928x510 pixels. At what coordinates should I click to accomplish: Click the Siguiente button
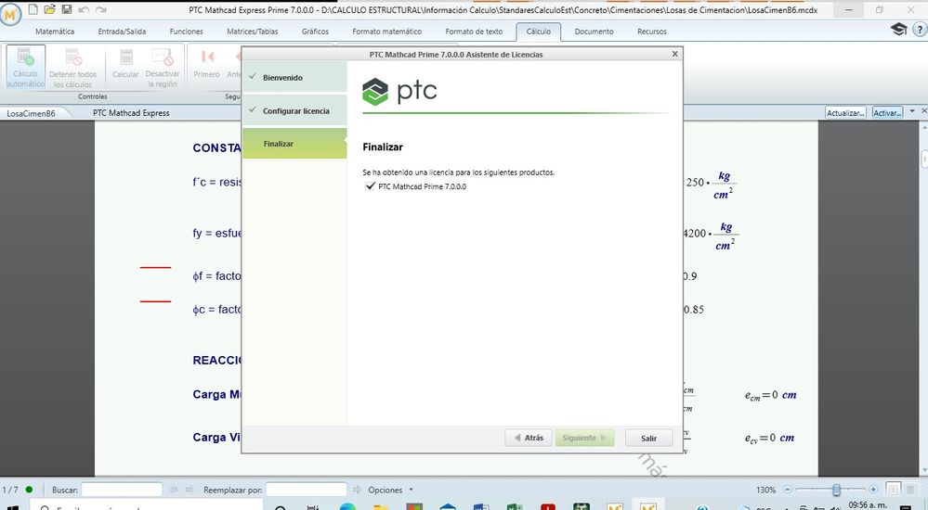584,438
